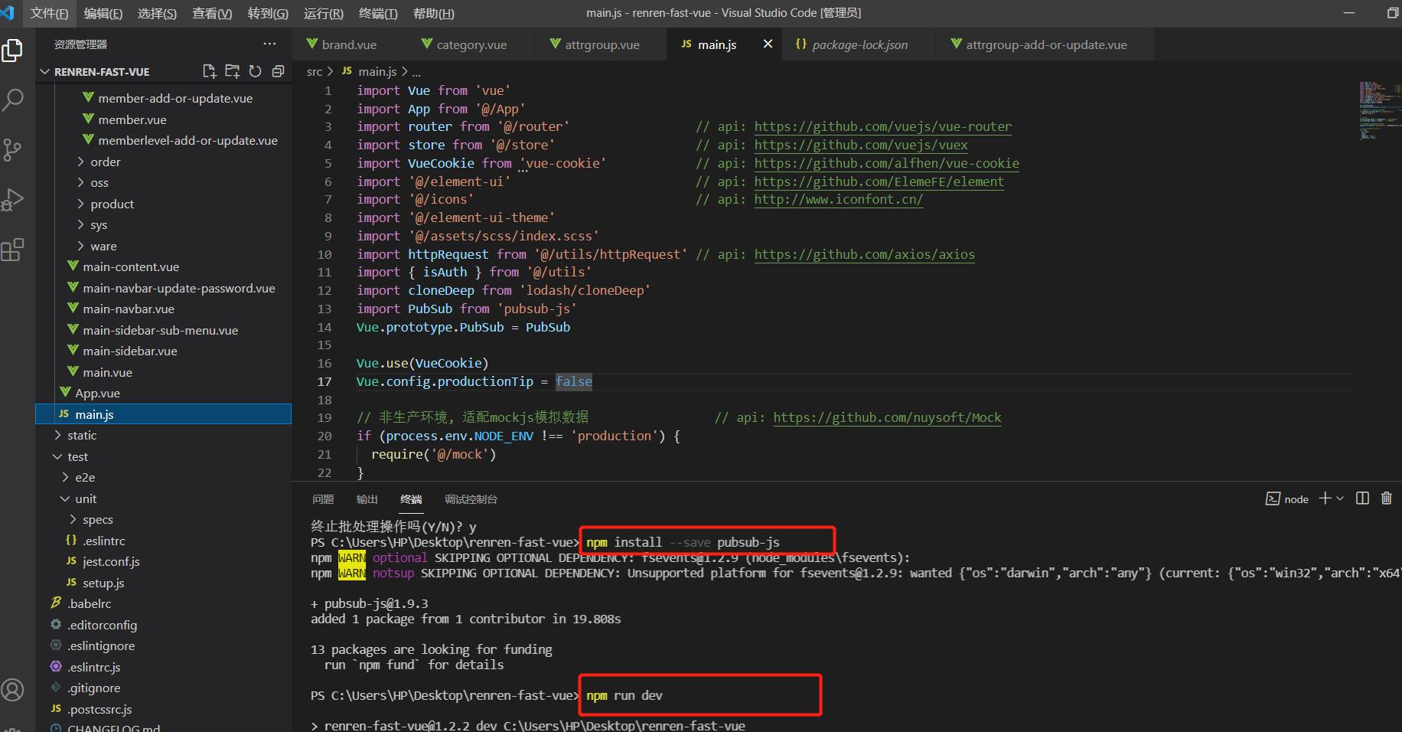Open the .babelrc file
This screenshot has height=732, width=1402.
click(163, 603)
